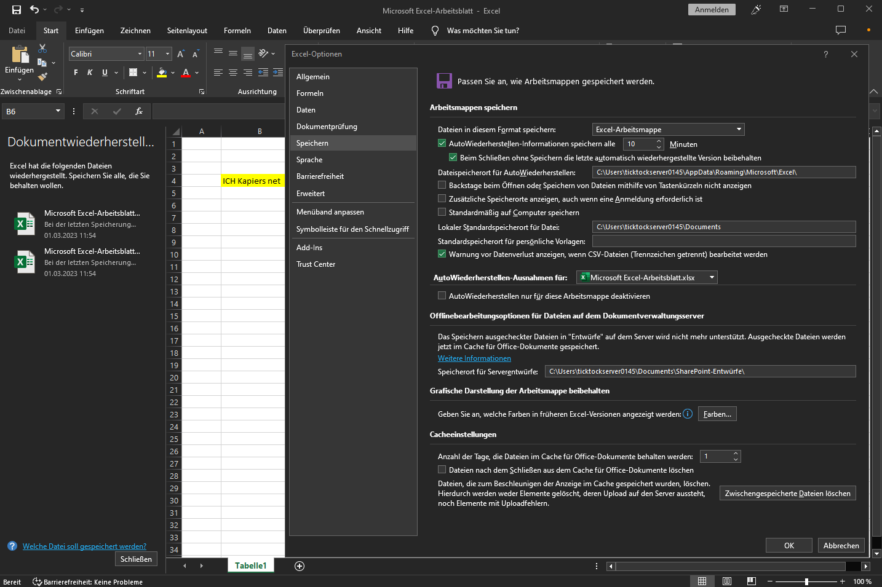The height and width of the screenshot is (587, 882).
Task: Increase font size with larger A icon
Action: [181, 54]
